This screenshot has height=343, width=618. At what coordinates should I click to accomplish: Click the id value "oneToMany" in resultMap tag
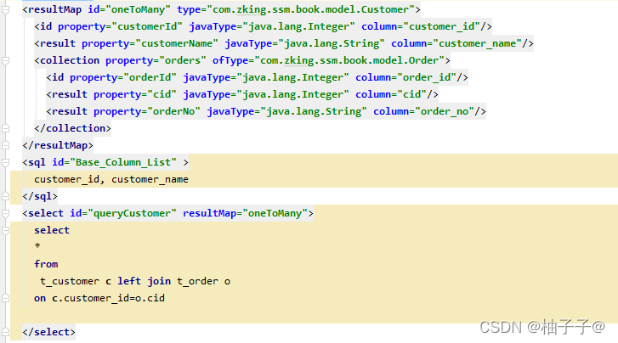[x=139, y=9]
